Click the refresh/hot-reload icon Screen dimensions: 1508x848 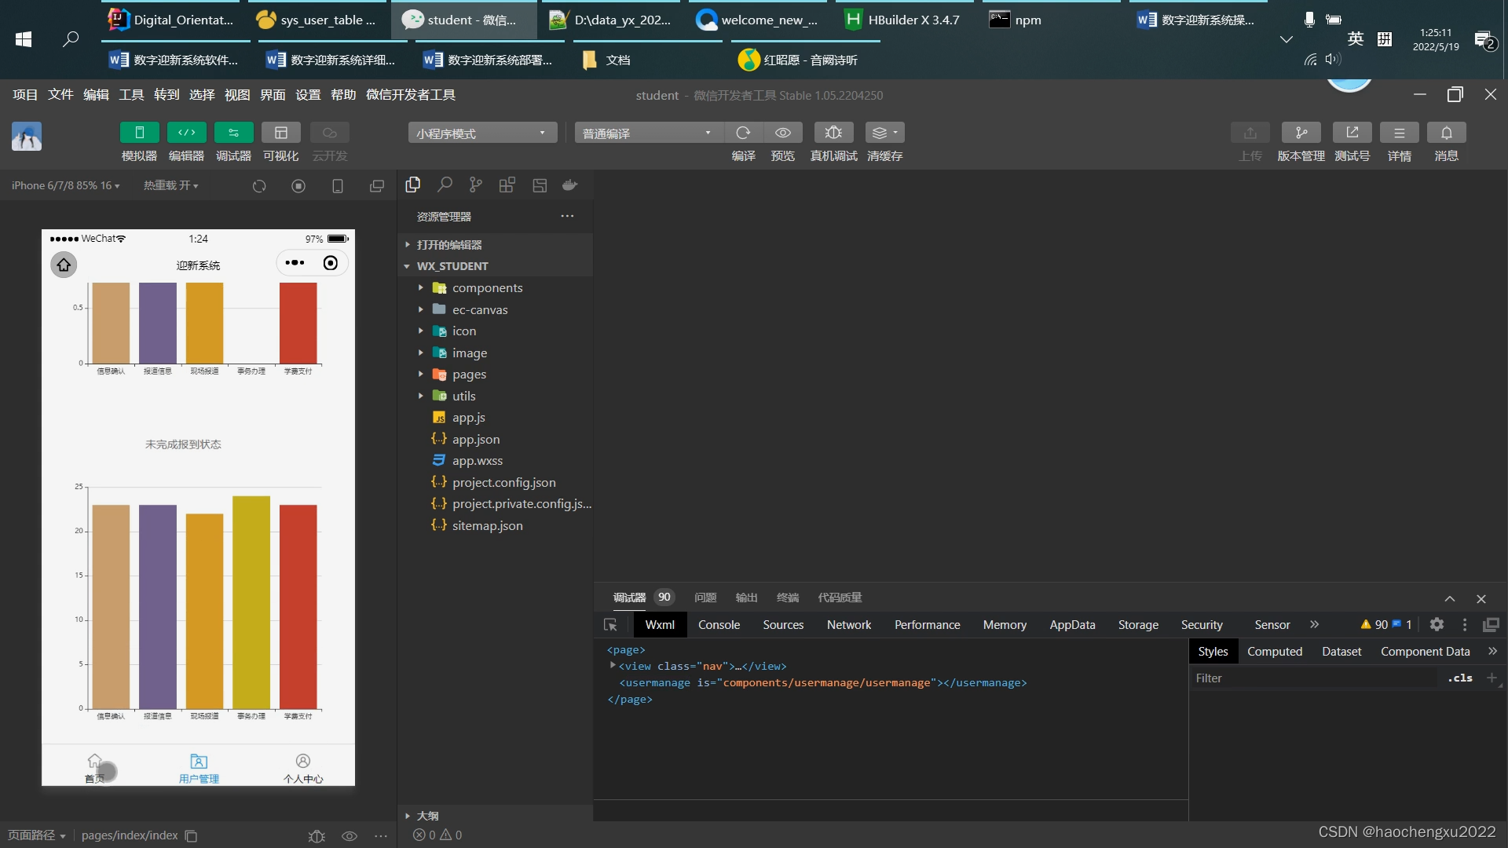coord(259,185)
